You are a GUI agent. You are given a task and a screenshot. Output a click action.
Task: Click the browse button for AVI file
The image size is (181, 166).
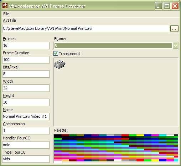(174, 28)
